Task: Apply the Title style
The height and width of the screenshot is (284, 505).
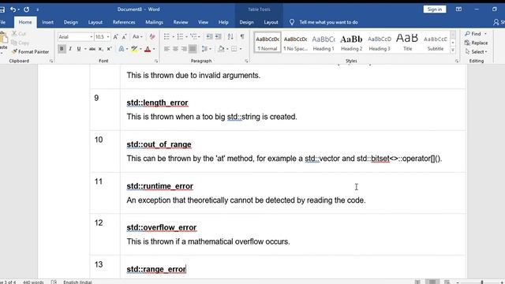Action: 407,42
